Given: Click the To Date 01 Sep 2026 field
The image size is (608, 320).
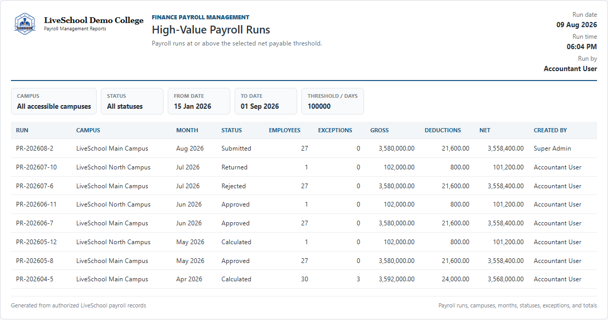Looking at the screenshot, I should [266, 101].
